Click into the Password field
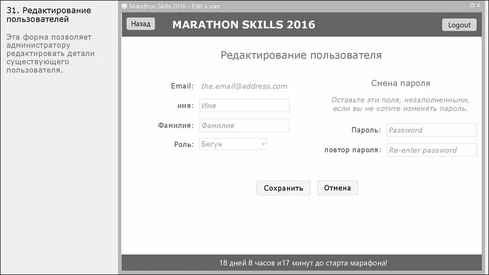Image resolution: width=489 pixels, height=275 pixels. [432, 130]
